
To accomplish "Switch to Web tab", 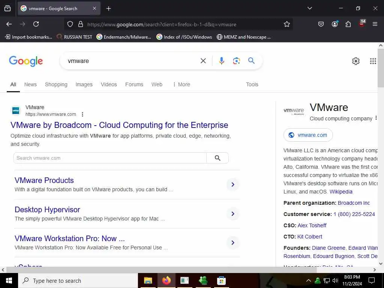I will [157, 84].
